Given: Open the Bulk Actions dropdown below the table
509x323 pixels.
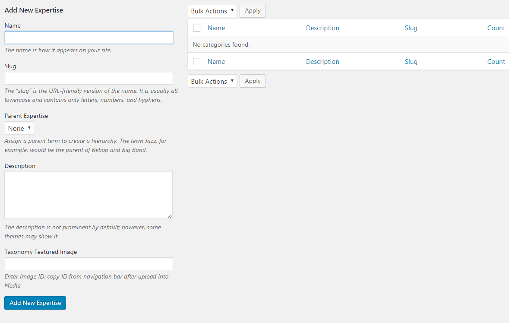Looking at the screenshot, I should click(x=212, y=81).
